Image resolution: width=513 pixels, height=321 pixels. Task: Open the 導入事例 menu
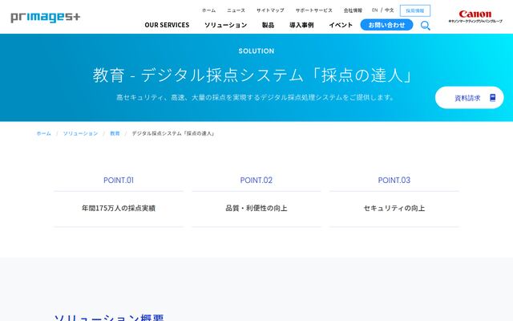coord(301,25)
